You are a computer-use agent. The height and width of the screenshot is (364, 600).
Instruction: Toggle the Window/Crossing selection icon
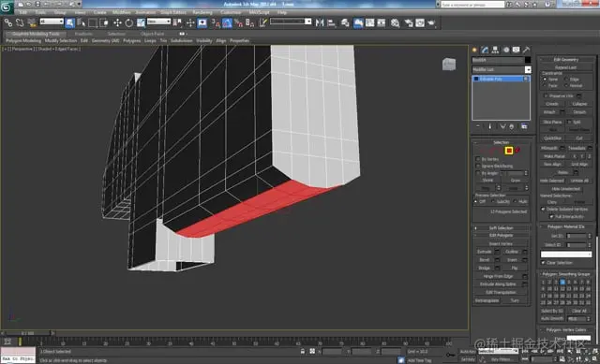click(x=104, y=22)
